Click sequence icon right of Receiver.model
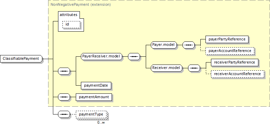This screenshot has height=124, width=270. pos(194,68)
